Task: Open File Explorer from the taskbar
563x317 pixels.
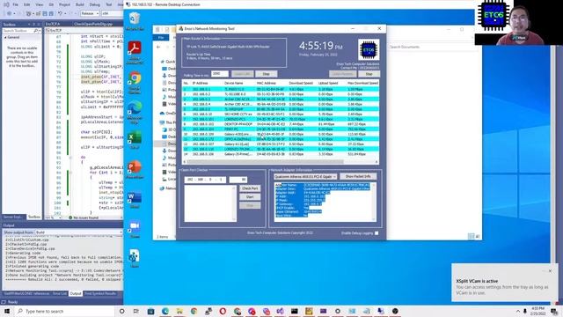Action: [179, 311]
